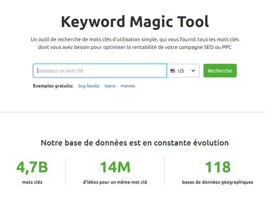The image size is (265, 199).
Task: Click the description starting 'Un outil de recherche'
Action: [135, 43]
